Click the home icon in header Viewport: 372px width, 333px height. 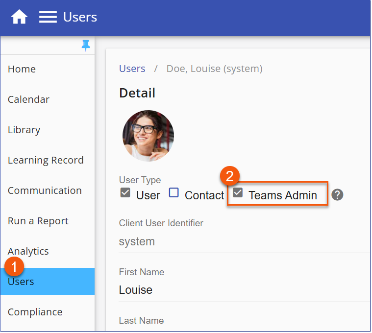[19, 17]
